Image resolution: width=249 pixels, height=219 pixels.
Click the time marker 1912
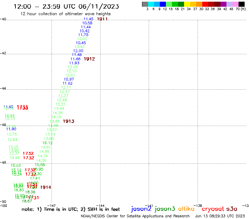click(x=89, y=59)
